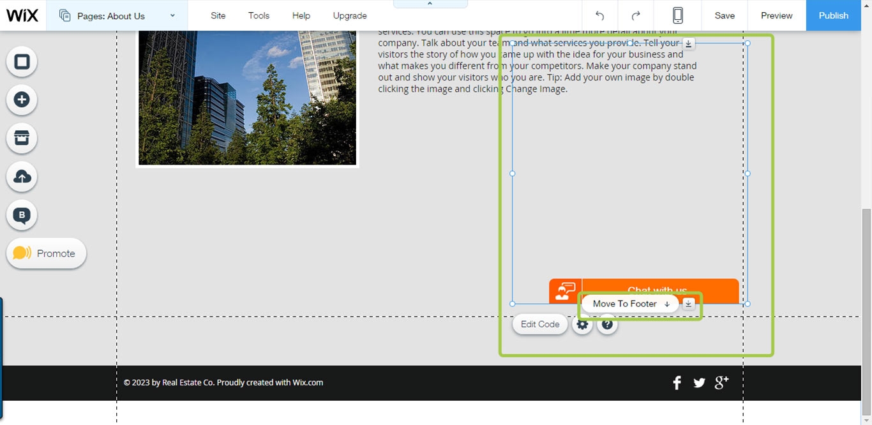Select the city buildings image
This screenshot has height=425, width=872.
[247, 96]
